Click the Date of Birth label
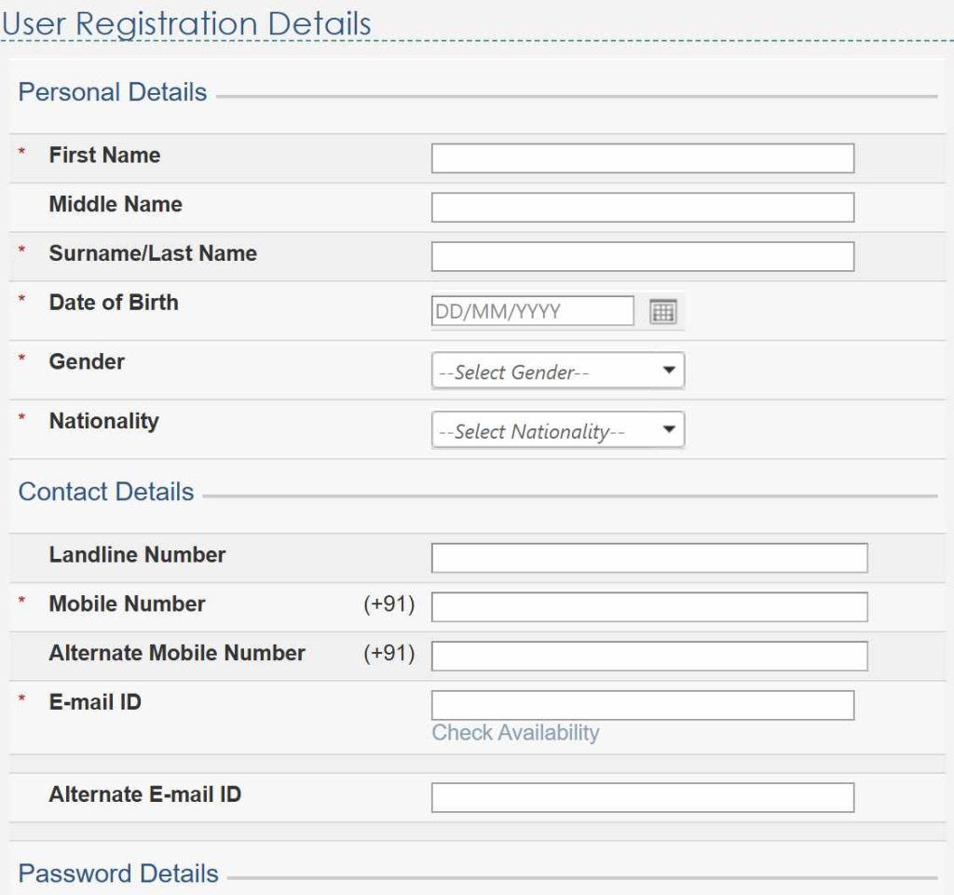 (x=113, y=303)
